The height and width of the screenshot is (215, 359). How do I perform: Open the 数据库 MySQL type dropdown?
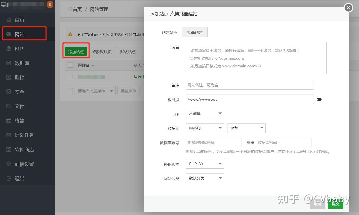point(205,128)
